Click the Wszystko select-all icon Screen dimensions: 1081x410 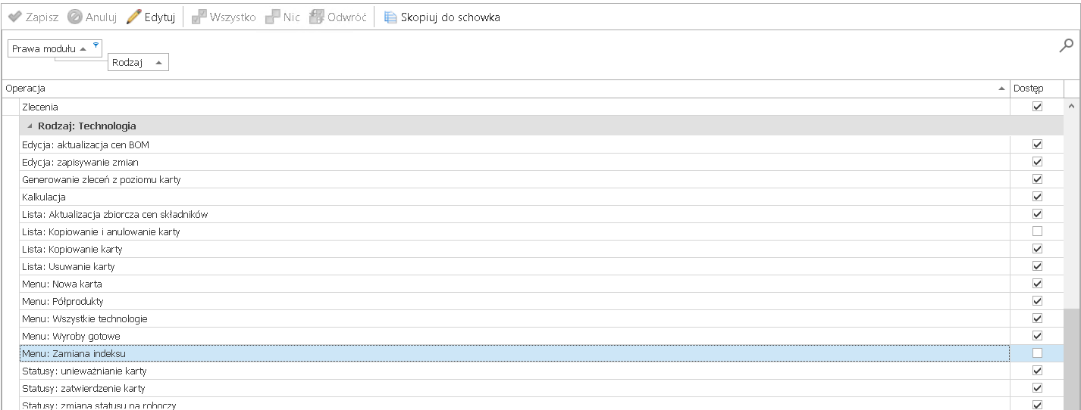point(199,17)
